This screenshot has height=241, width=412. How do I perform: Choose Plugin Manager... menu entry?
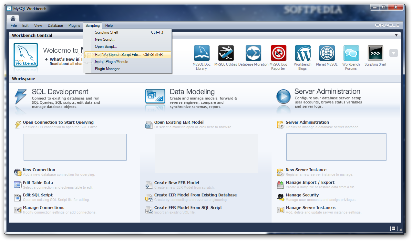click(128, 69)
